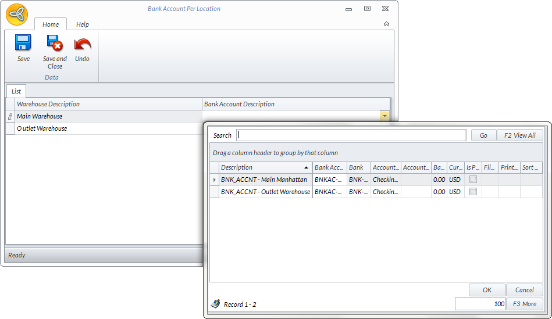
Task: Click the Bank Acc... column header
Action: (329, 167)
